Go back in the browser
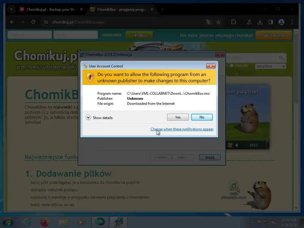Image resolution: width=304 pixels, height=228 pixels. [x=12, y=22]
